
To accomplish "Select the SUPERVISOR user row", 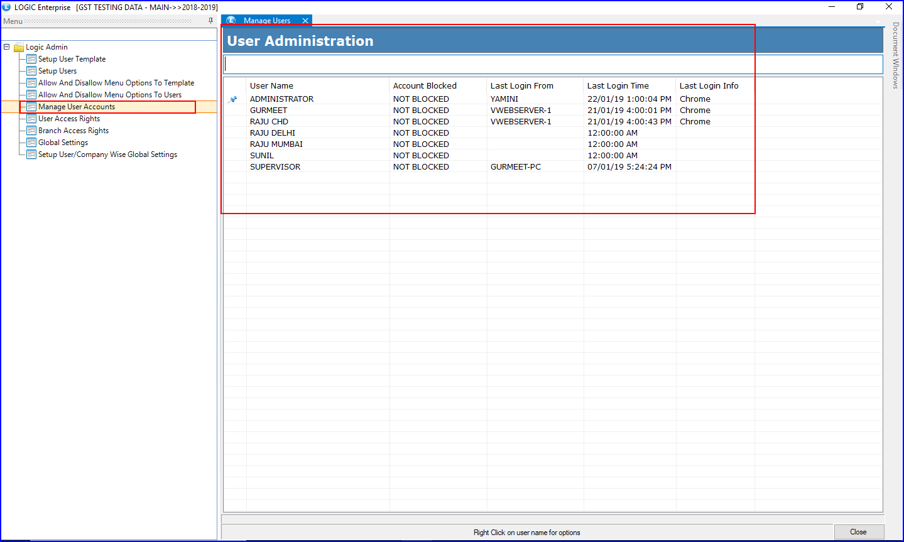I will pyautogui.click(x=275, y=167).
